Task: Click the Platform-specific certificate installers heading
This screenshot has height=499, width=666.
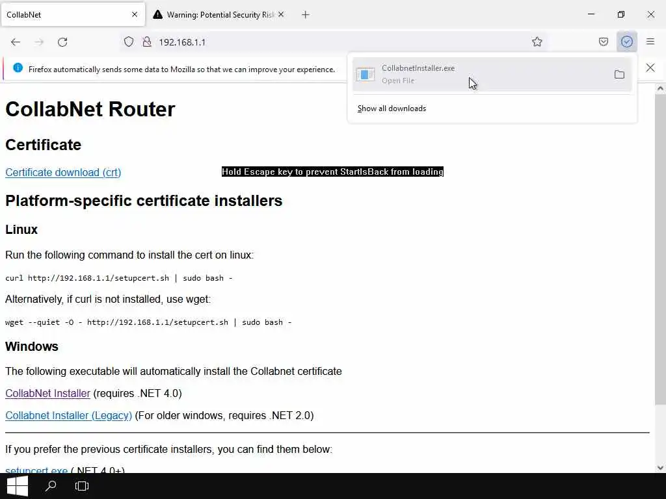Action: (x=144, y=201)
